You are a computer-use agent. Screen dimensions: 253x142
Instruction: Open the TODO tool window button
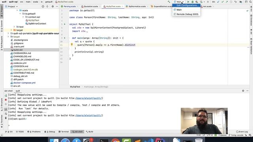20,132
